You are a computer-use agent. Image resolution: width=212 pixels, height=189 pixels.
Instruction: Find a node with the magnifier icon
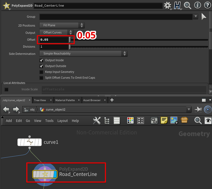click(198, 121)
